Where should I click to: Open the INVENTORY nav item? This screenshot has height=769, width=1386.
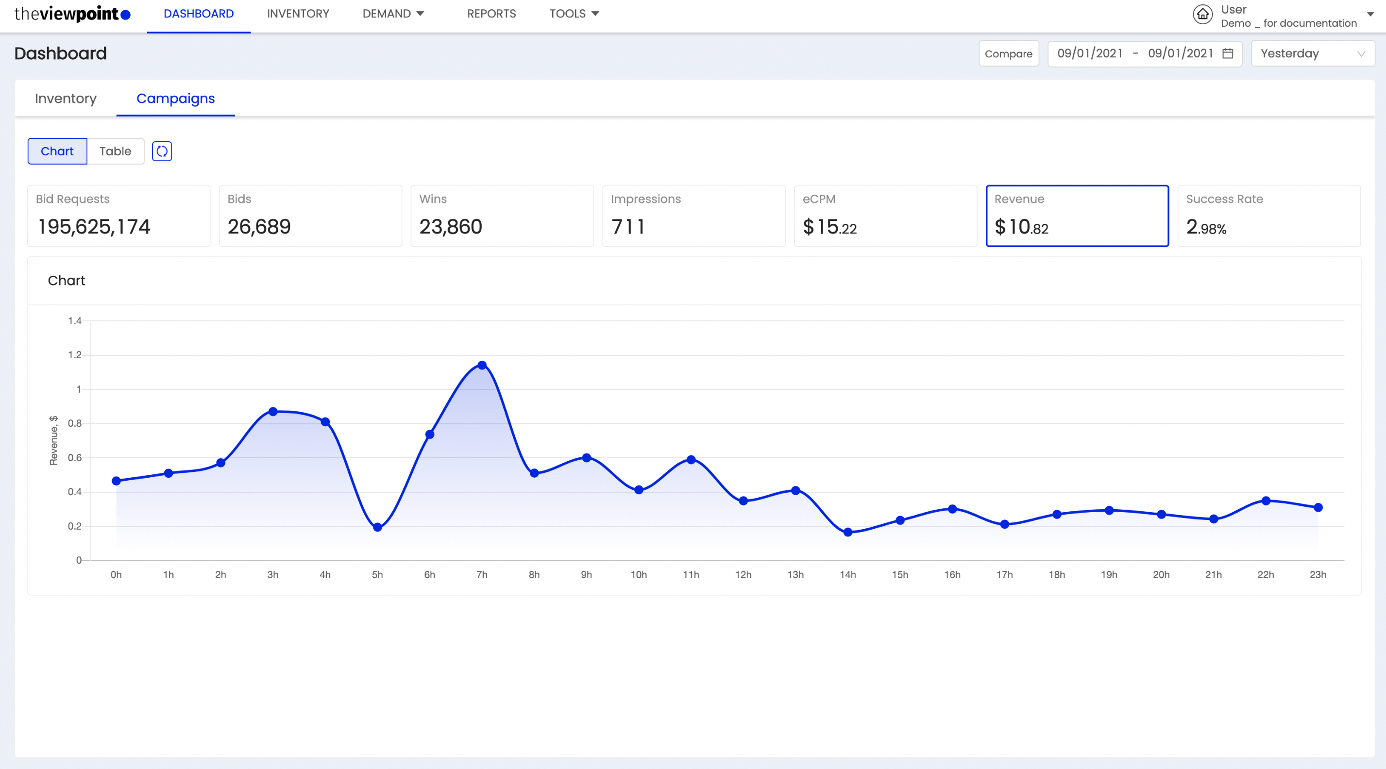click(298, 14)
